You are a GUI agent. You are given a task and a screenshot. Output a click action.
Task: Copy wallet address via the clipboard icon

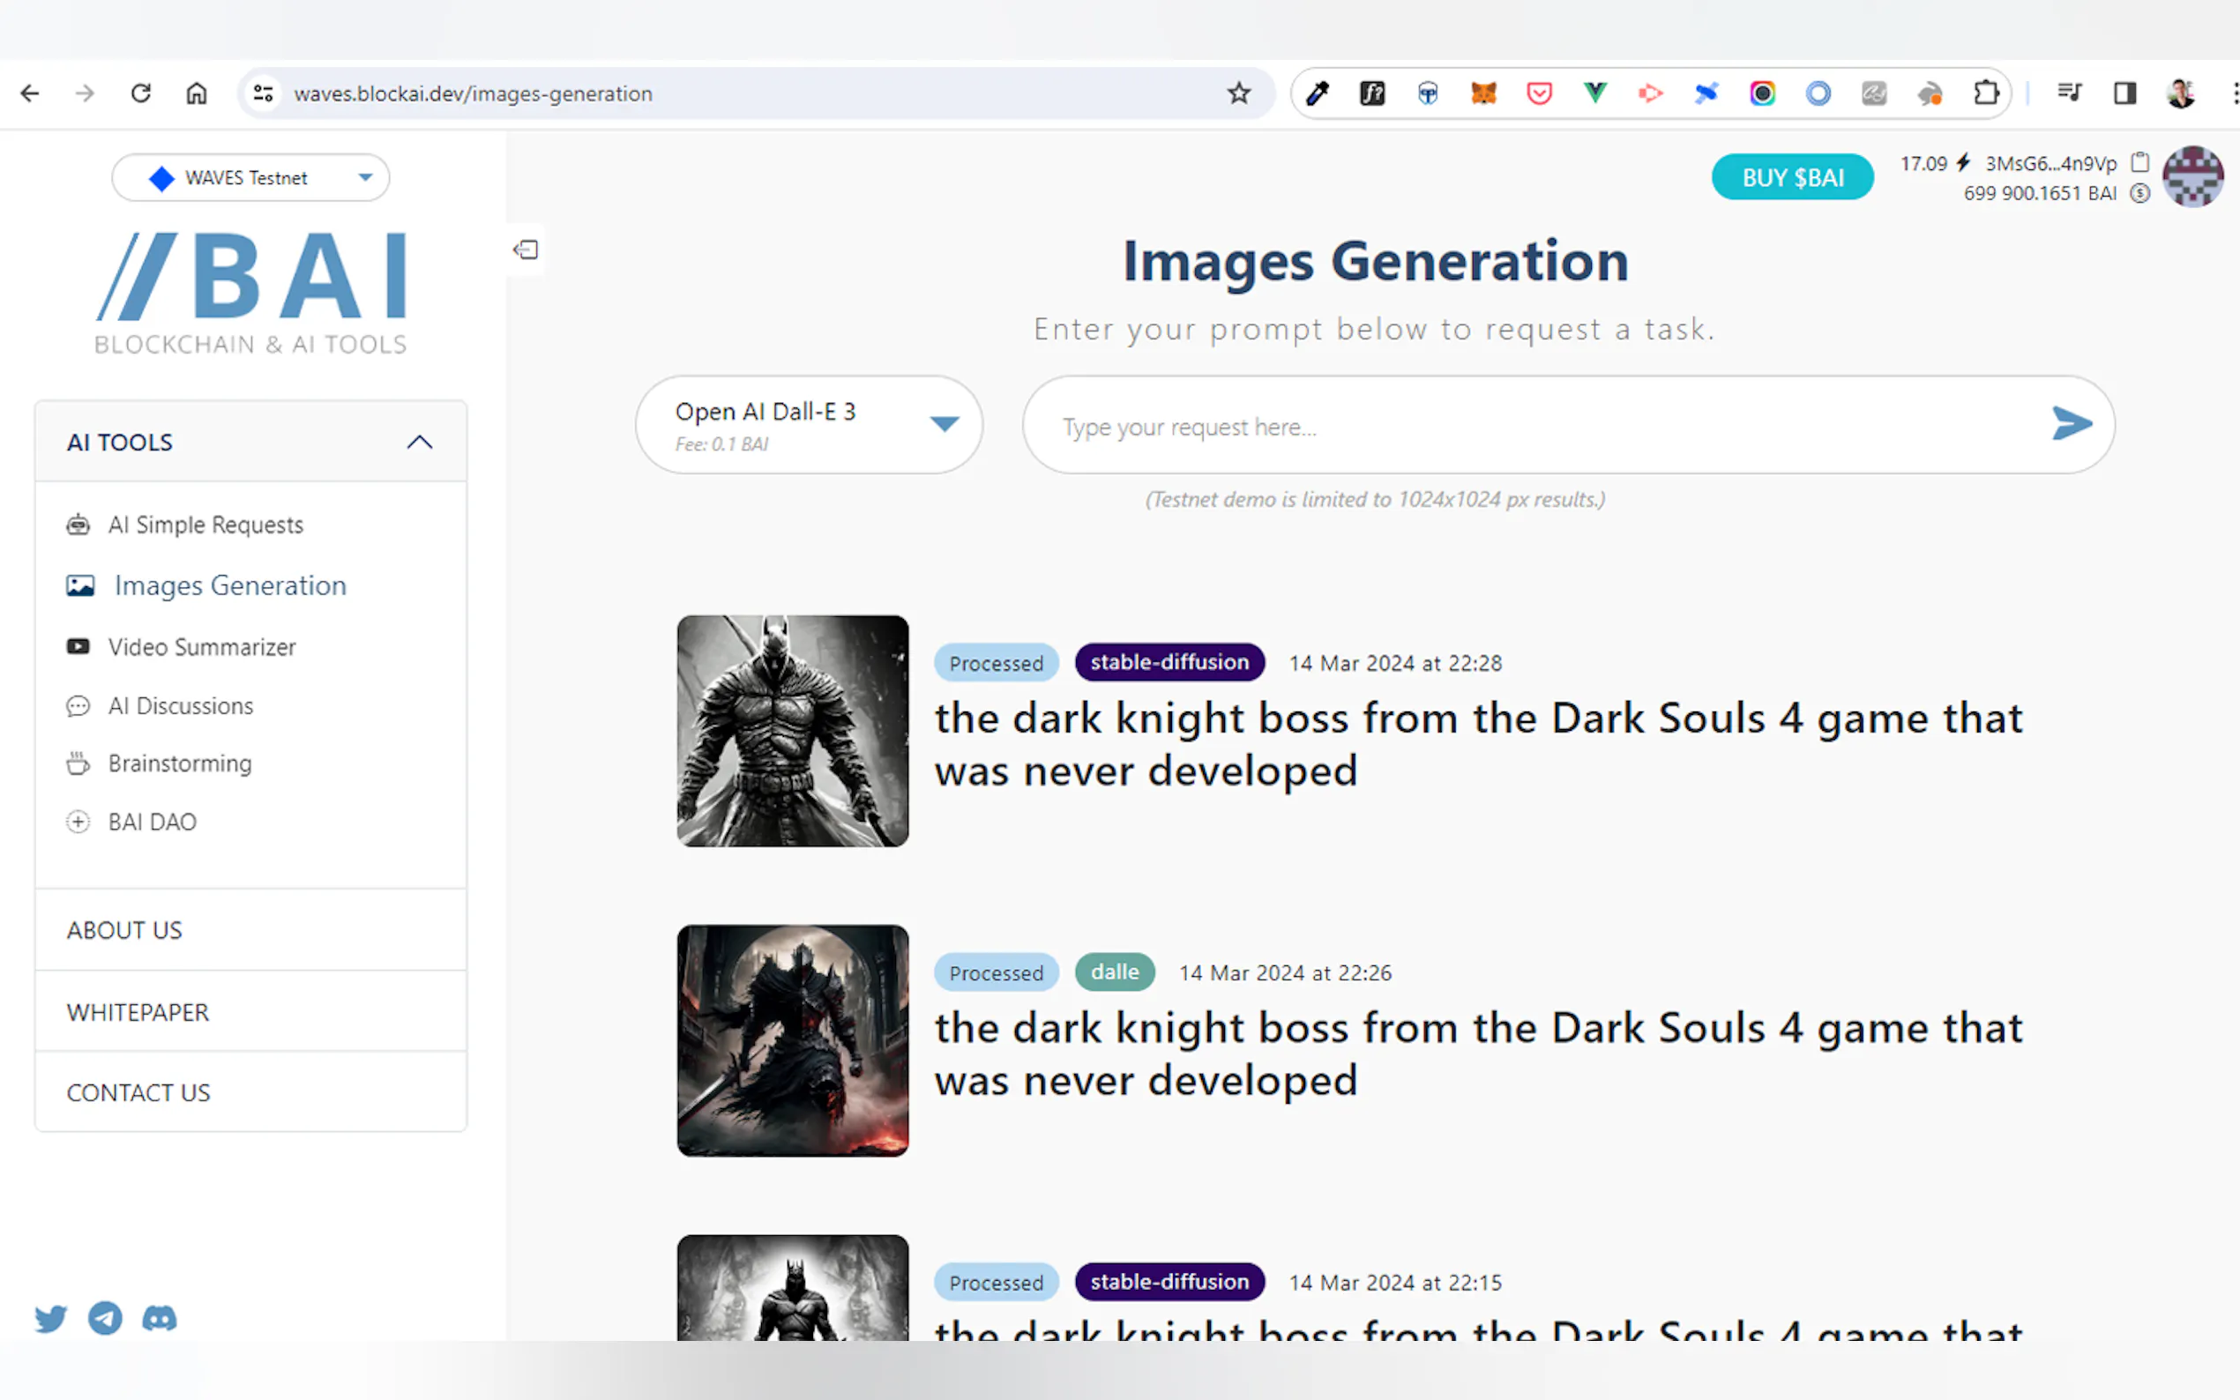pyautogui.click(x=2139, y=163)
